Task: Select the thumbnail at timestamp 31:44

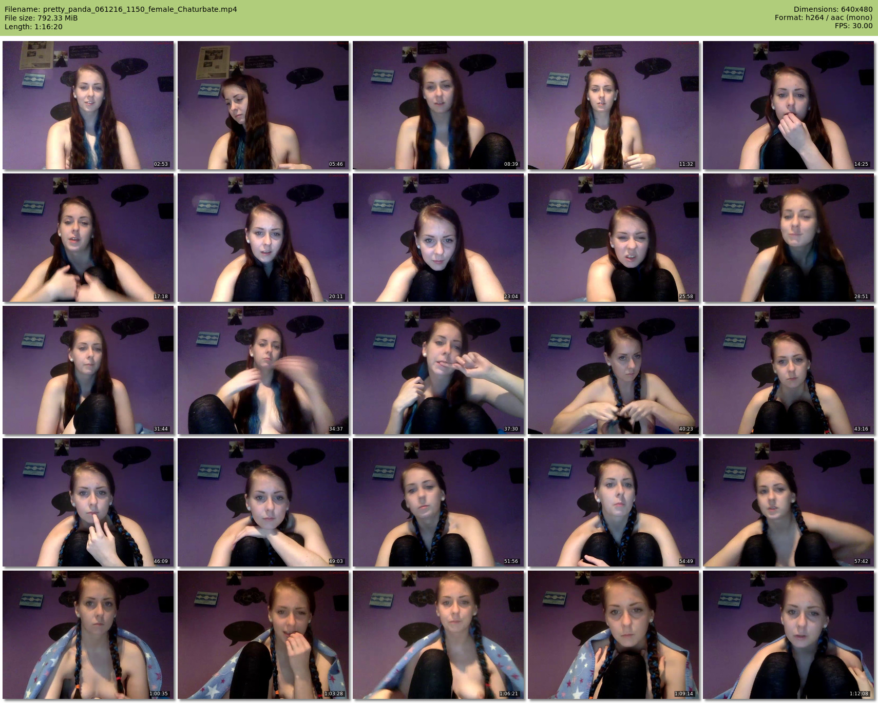Action: click(88, 370)
